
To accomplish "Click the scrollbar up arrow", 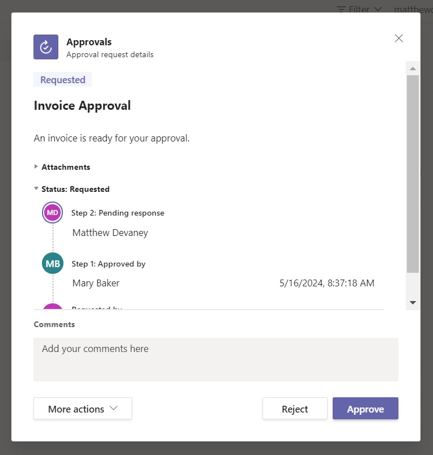I will (413, 68).
